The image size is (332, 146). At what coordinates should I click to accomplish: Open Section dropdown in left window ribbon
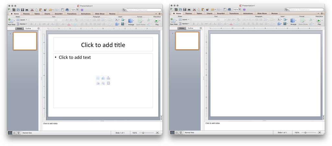(22, 24)
